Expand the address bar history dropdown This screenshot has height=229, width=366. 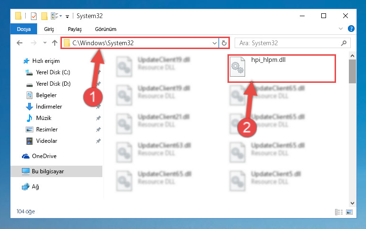pyautogui.click(x=215, y=43)
